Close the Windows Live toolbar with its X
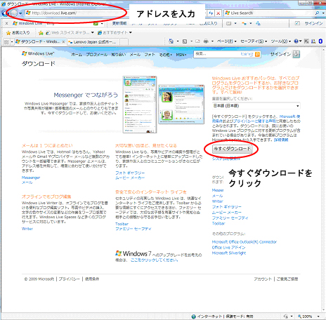 6,23
